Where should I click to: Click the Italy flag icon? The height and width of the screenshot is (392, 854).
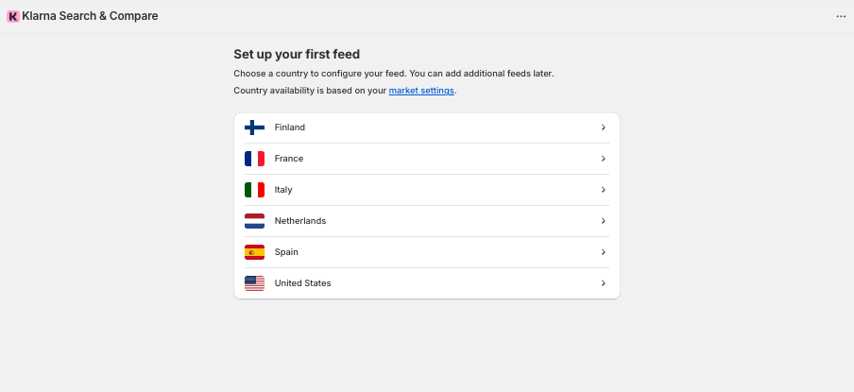(x=254, y=190)
